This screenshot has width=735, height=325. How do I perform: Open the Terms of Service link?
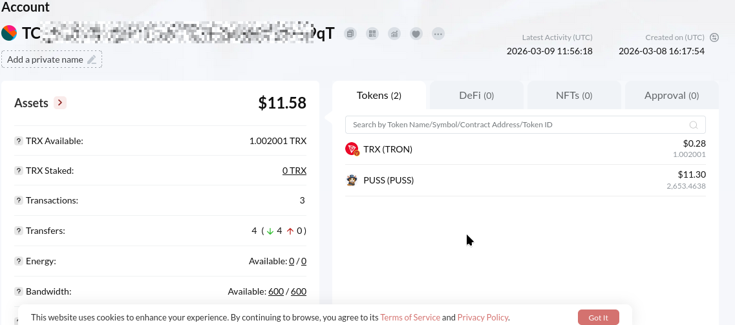[x=410, y=317]
